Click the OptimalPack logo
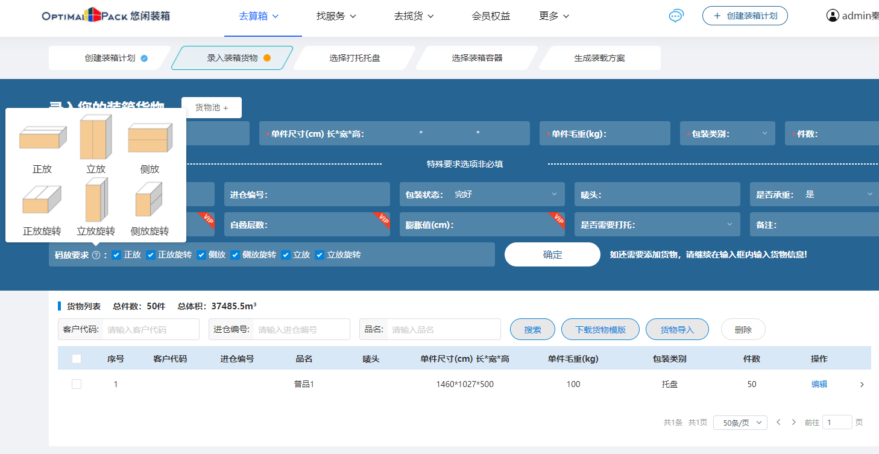 106,16
